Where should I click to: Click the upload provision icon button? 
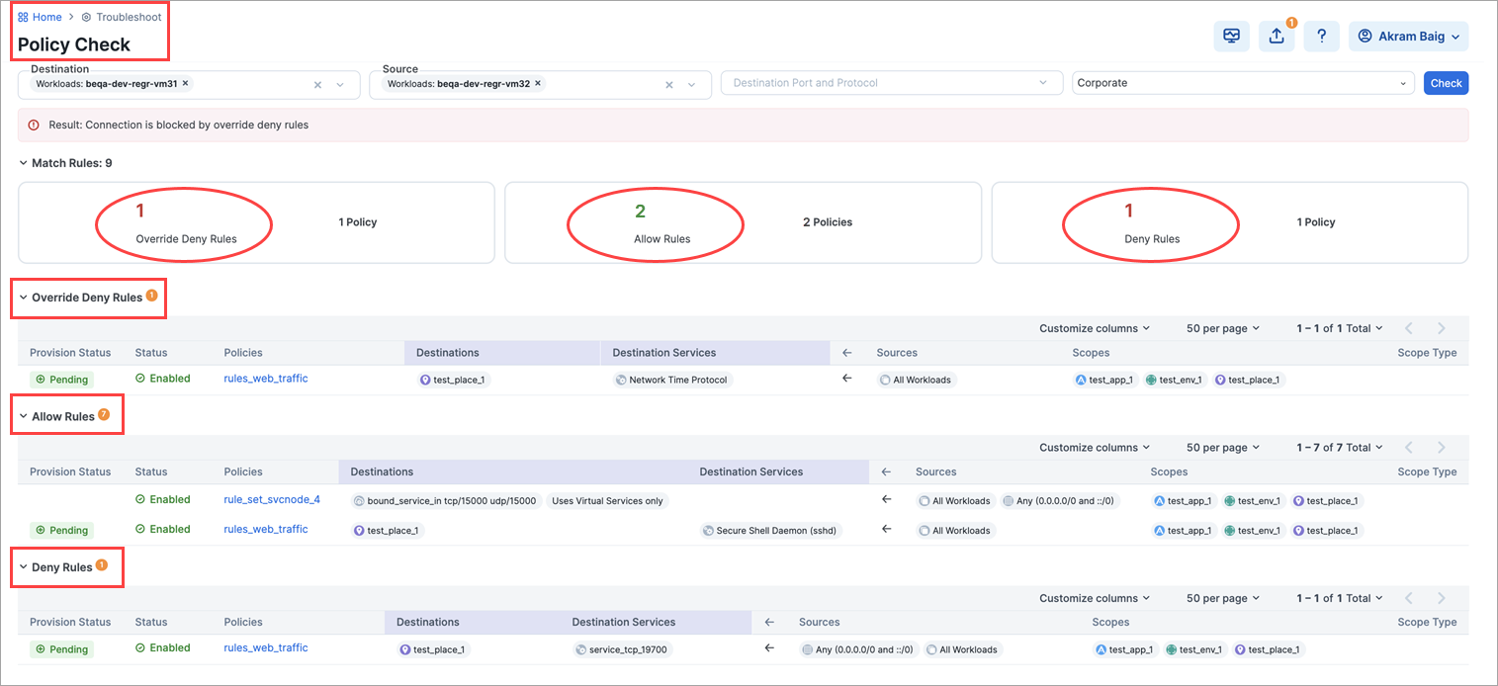click(1277, 37)
